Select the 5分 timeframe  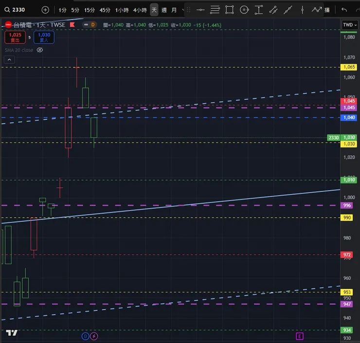75,10
